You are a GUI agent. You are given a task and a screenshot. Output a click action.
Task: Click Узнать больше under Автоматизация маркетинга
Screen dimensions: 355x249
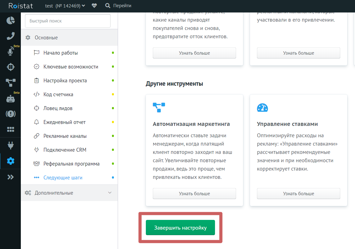194,194
